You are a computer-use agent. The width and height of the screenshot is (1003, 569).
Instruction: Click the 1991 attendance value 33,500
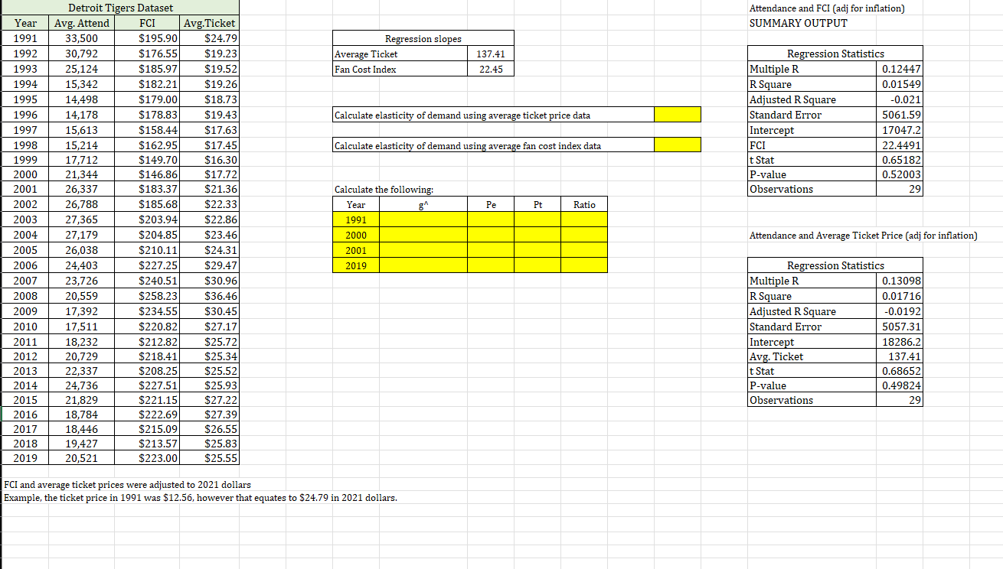pyautogui.click(x=81, y=38)
